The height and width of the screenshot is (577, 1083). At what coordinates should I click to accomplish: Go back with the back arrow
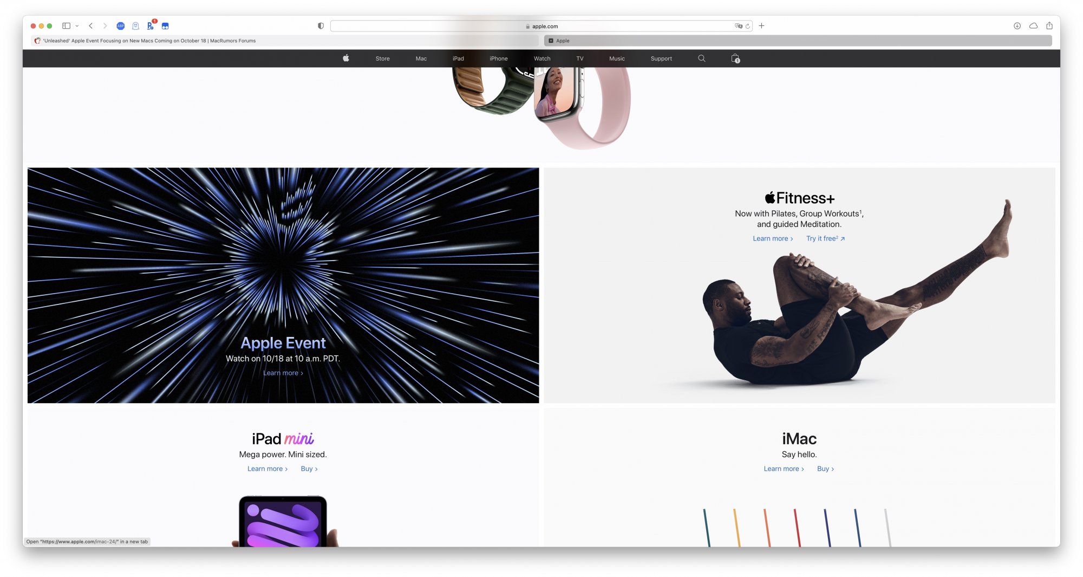[91, 26]
